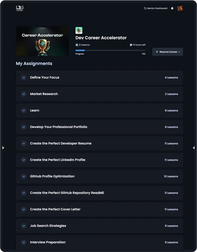
Task: Open the Career Accelerator thumbnail
Action: [42, 41]
